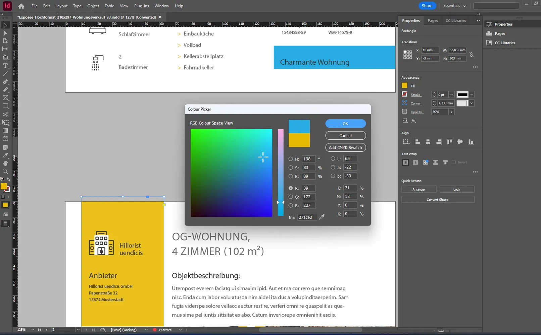Select the RGB B blue radio button
The width and height of the screenshot is (541, 335).
(291, 205)
